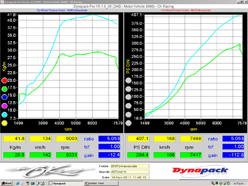Click the yellow 407.1 PS DIN value box
The width and height of the screenshot is (248, 186).
[x=138, y=138]
